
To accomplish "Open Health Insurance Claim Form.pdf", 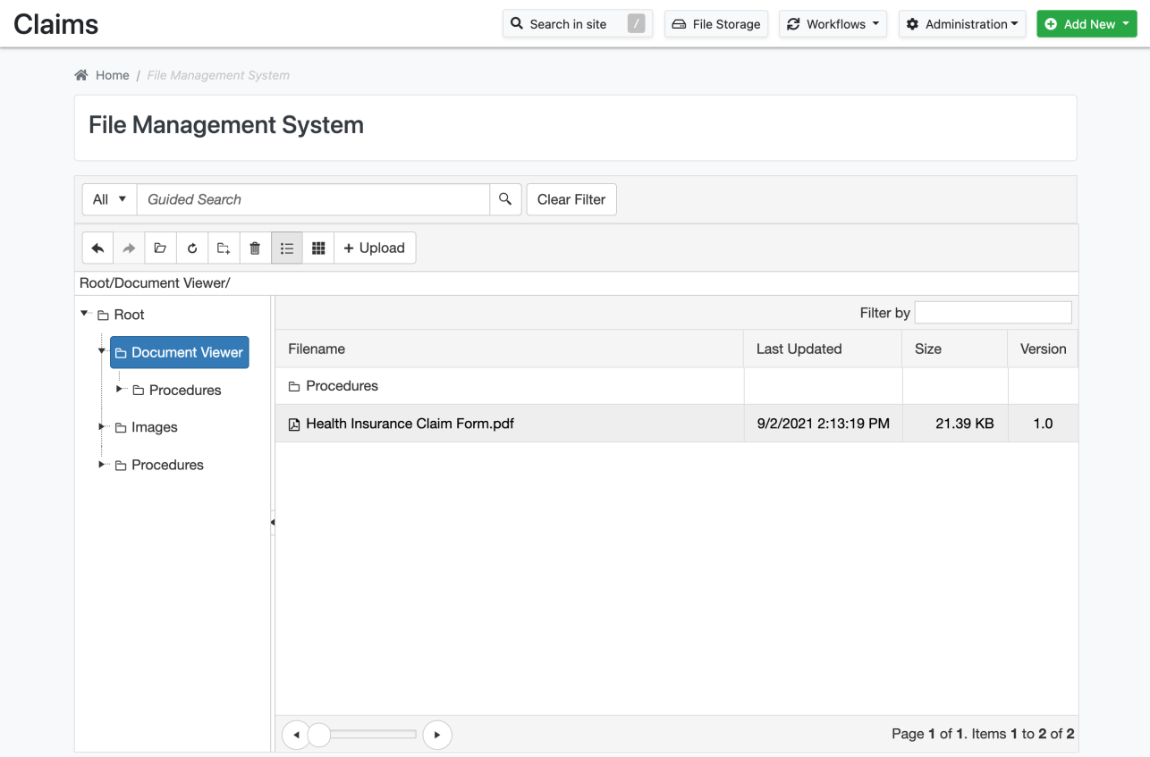I will tap(410, 423).
